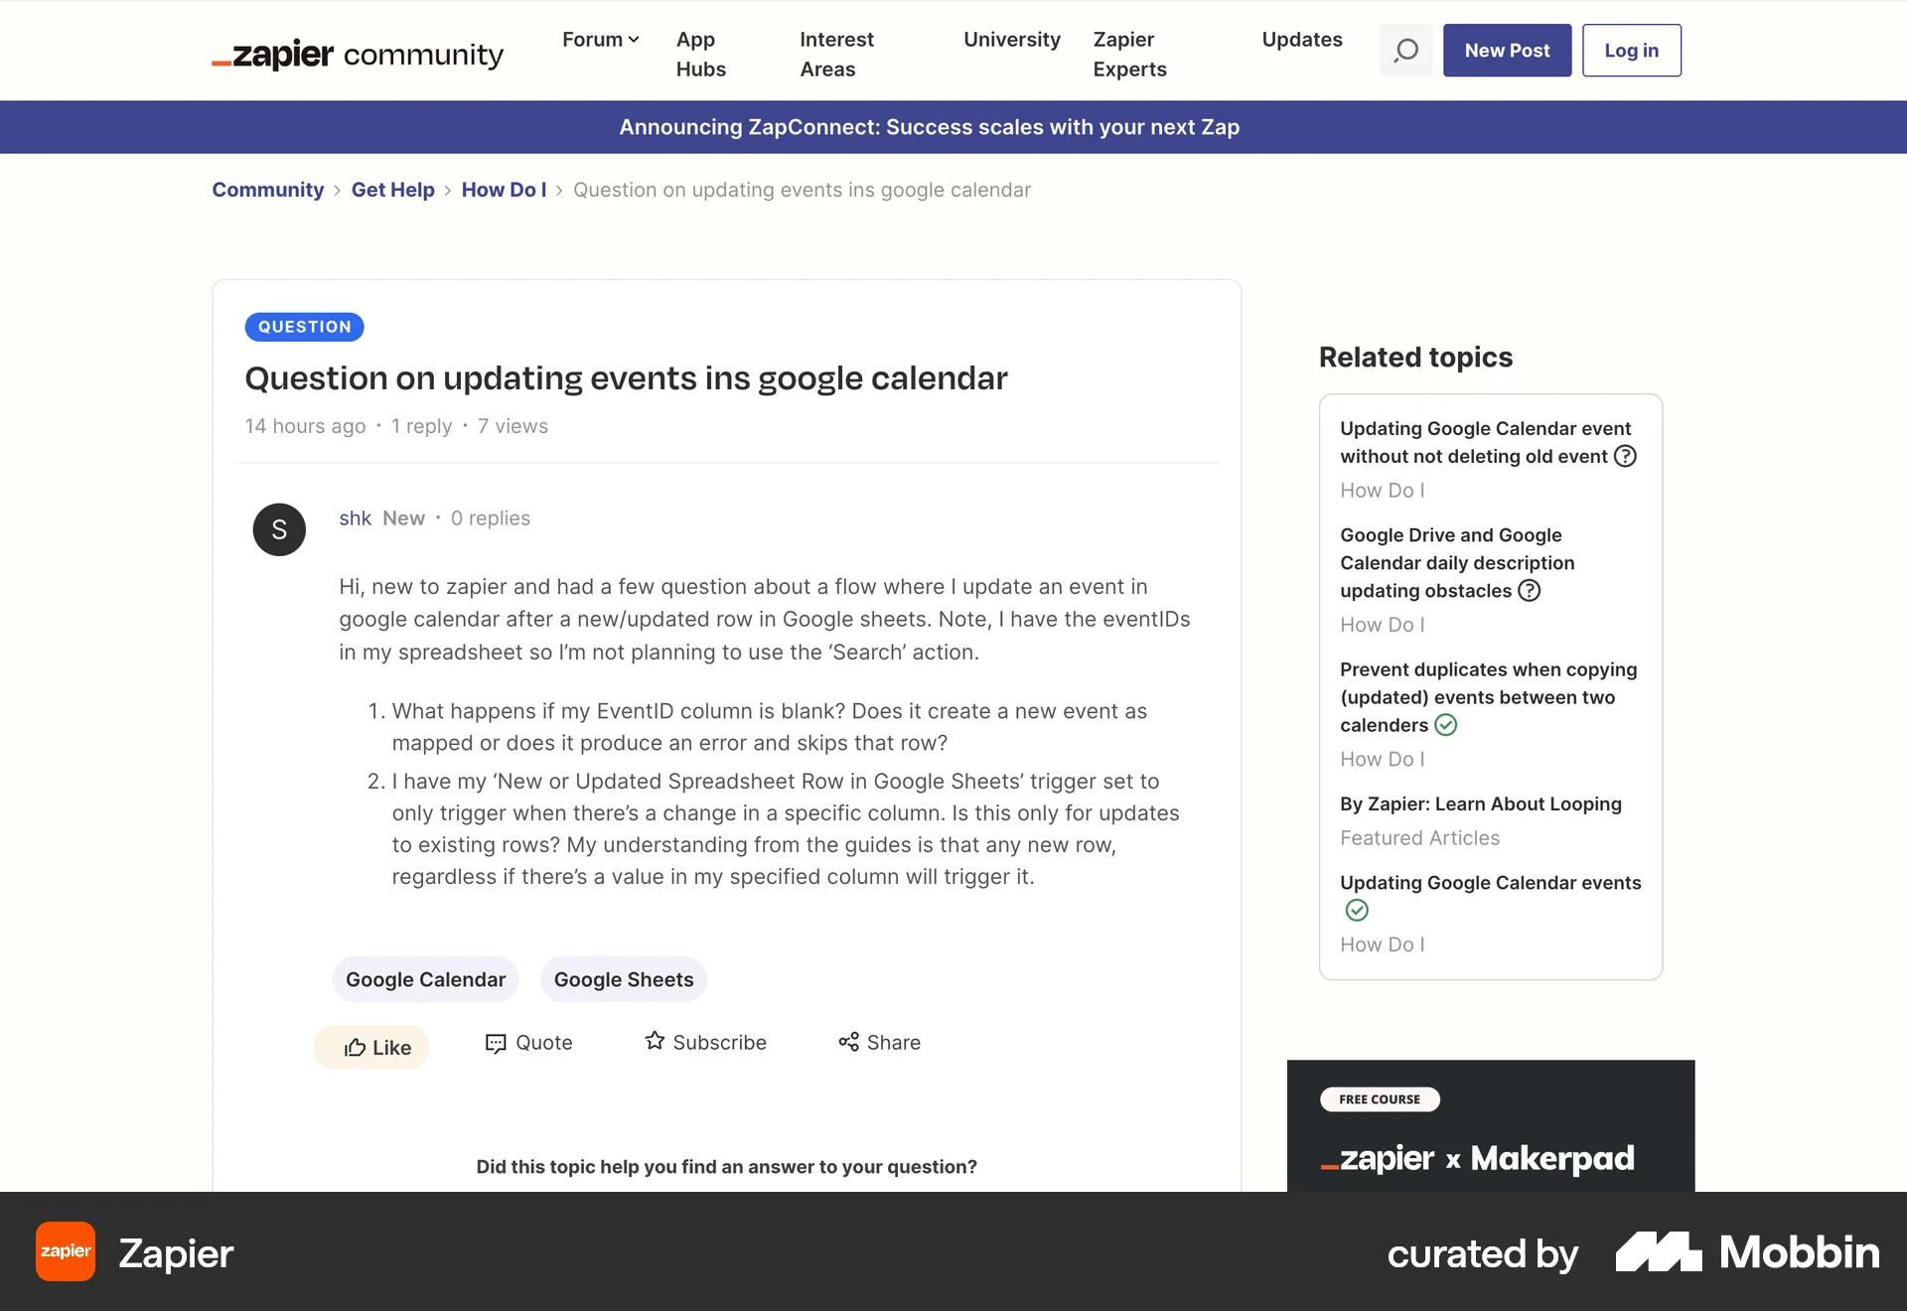Viewport: 1907px width, 1311px height.
Task: Open the Updates menu item
Action: pos(1302,40)
